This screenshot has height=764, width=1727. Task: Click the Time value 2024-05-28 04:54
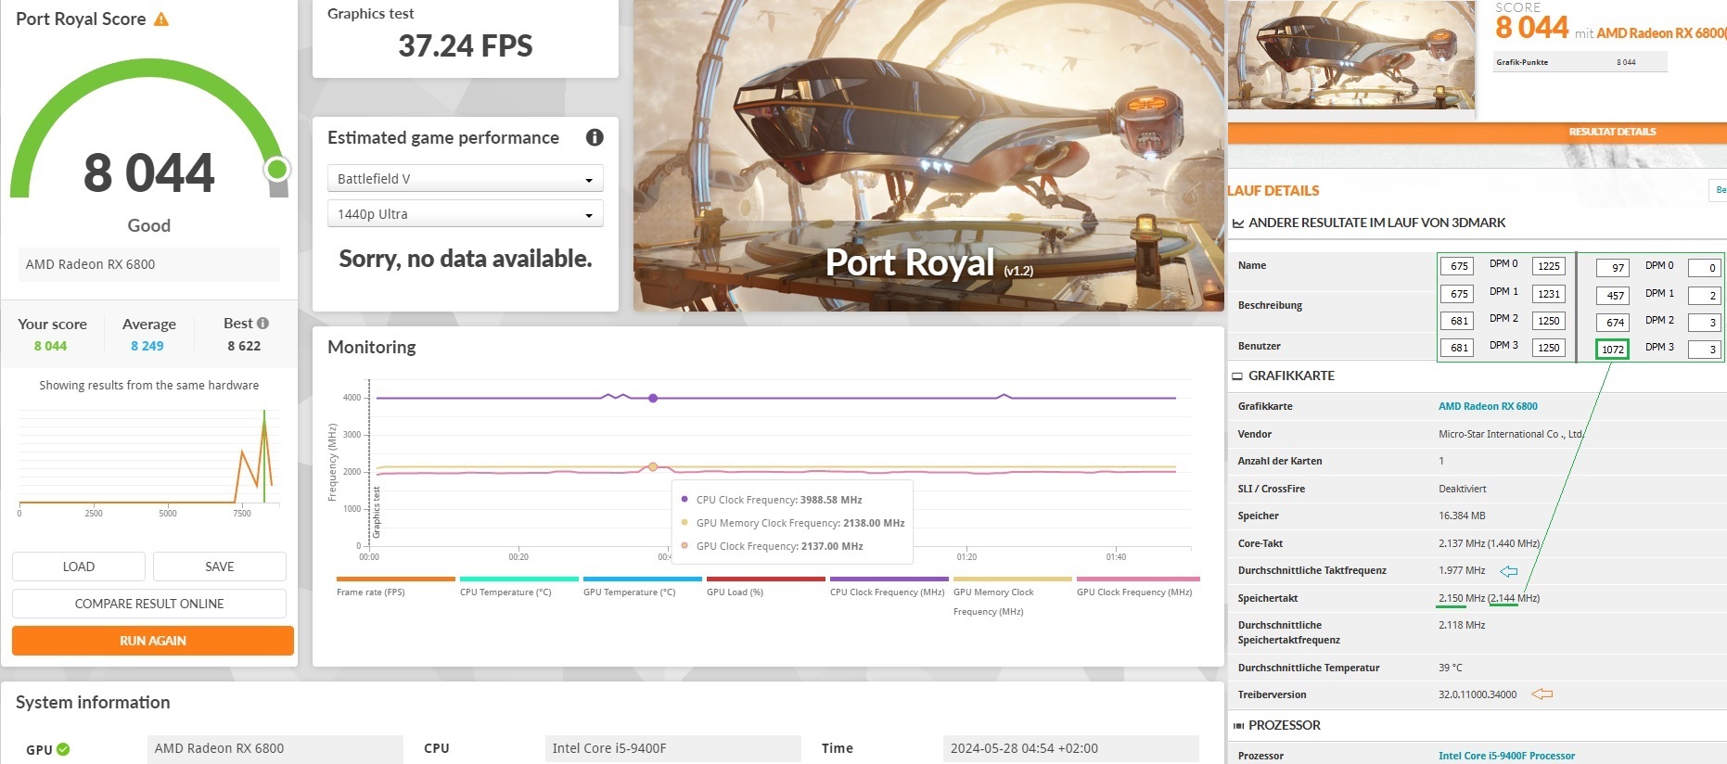point(1070,748)
